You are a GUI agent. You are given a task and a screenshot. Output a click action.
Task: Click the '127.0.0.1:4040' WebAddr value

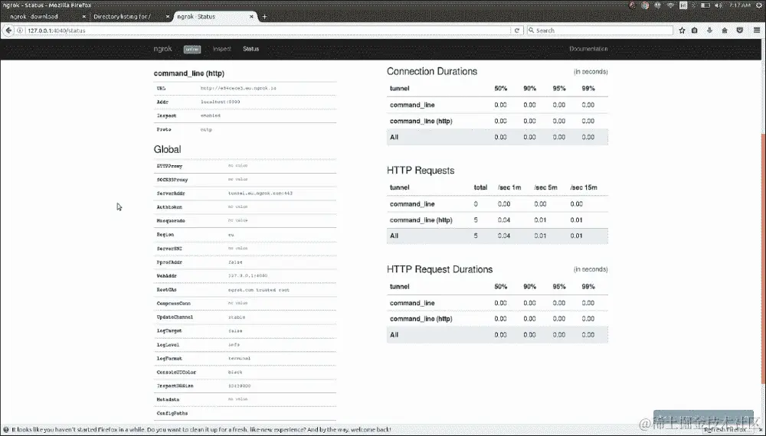point(247,275)
